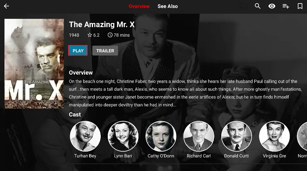This screenshot has height=171, width=307.
Task: View Richard Carl's cast photo
Action: (x=199, y=136)
